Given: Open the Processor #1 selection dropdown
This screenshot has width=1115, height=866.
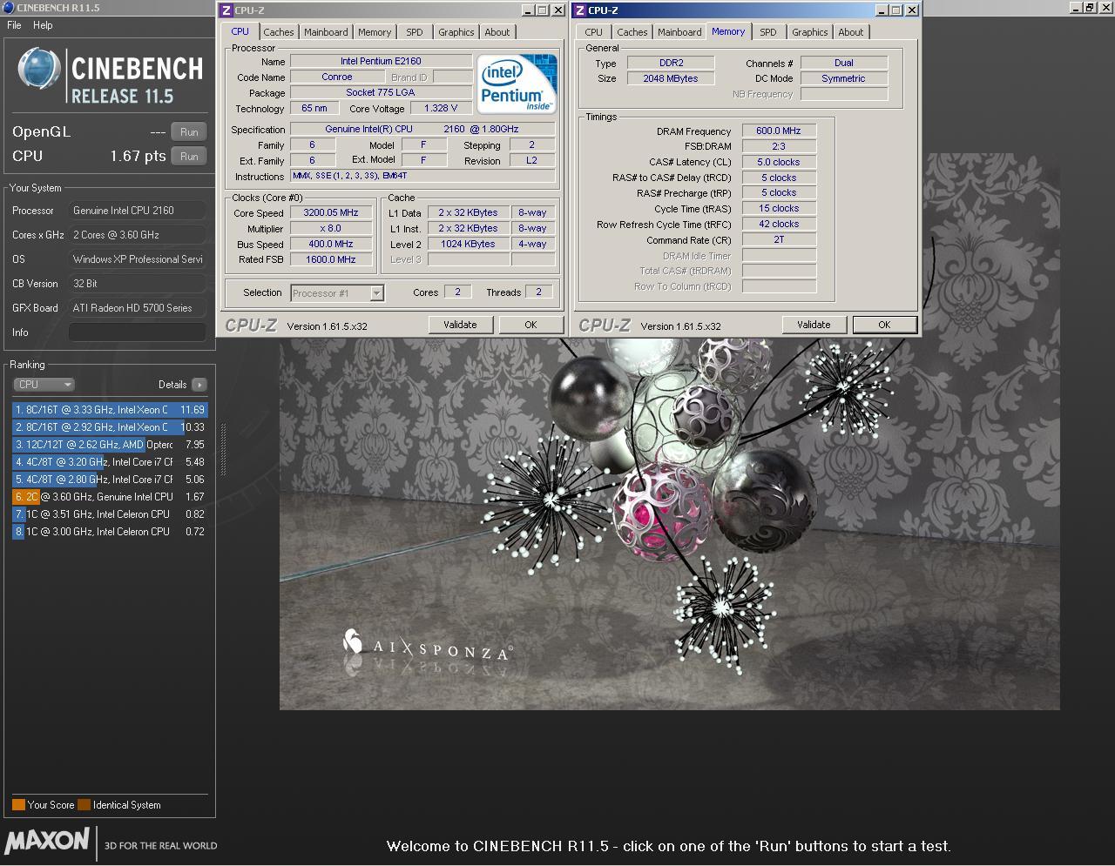Looking at the screenshot, I should click(337, 293).
